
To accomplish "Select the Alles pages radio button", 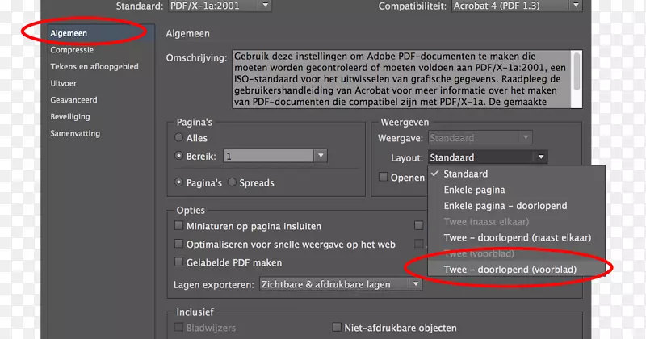I will [x=180, y=138].
